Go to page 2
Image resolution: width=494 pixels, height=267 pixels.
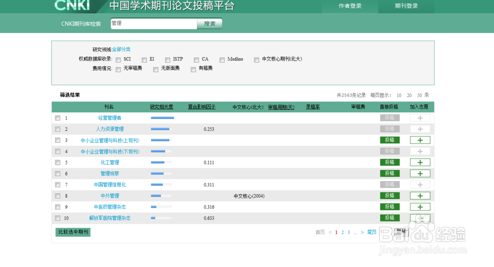342,232
